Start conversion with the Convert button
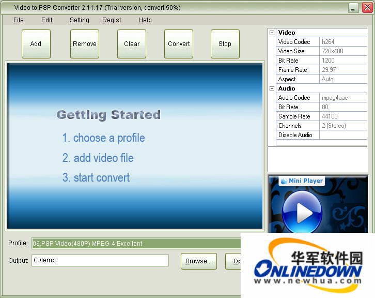 click(x=179, y=44)
